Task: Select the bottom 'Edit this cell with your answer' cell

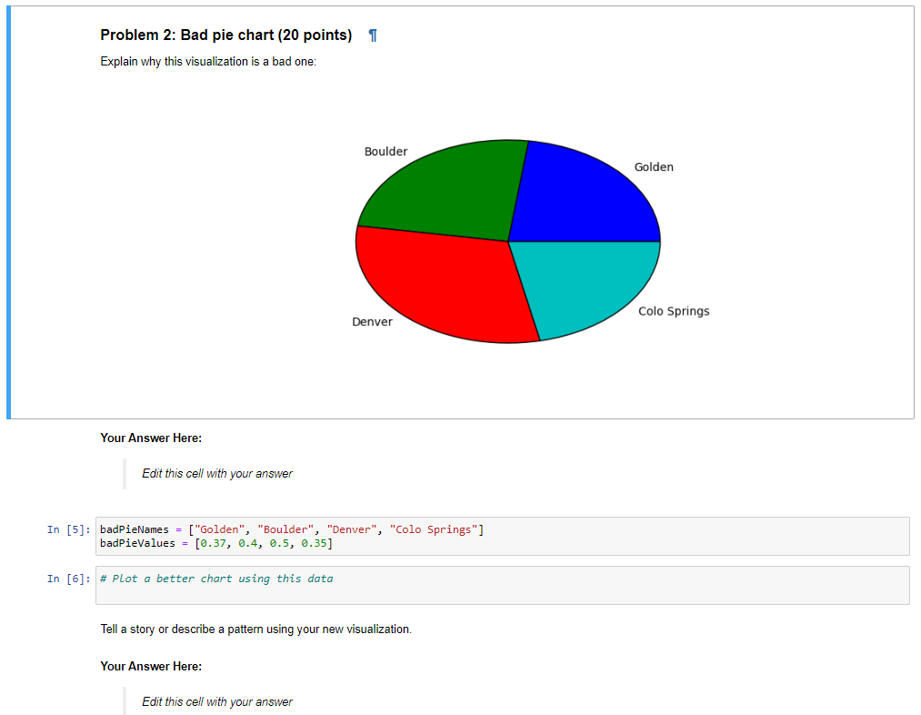Action: coord(216,701)
